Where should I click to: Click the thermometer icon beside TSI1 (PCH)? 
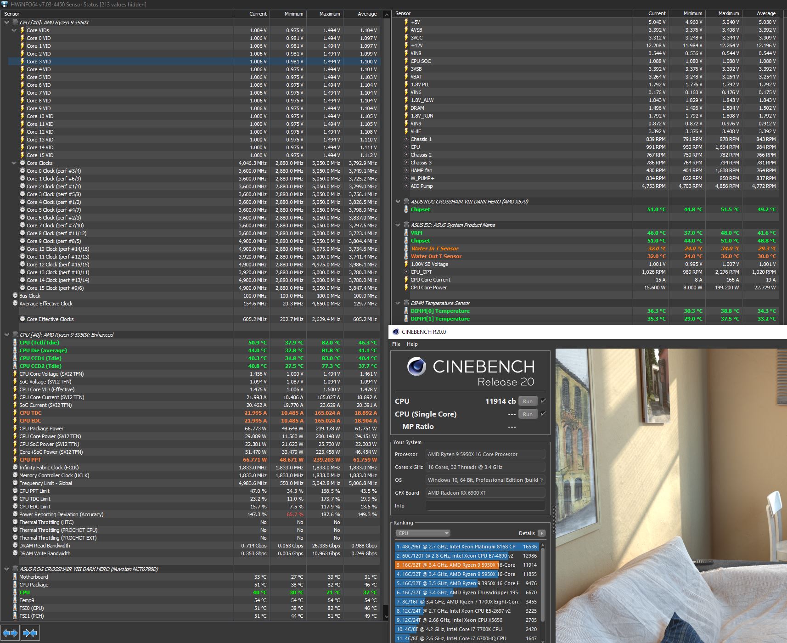pyautogui.click(x=15, y=616)
